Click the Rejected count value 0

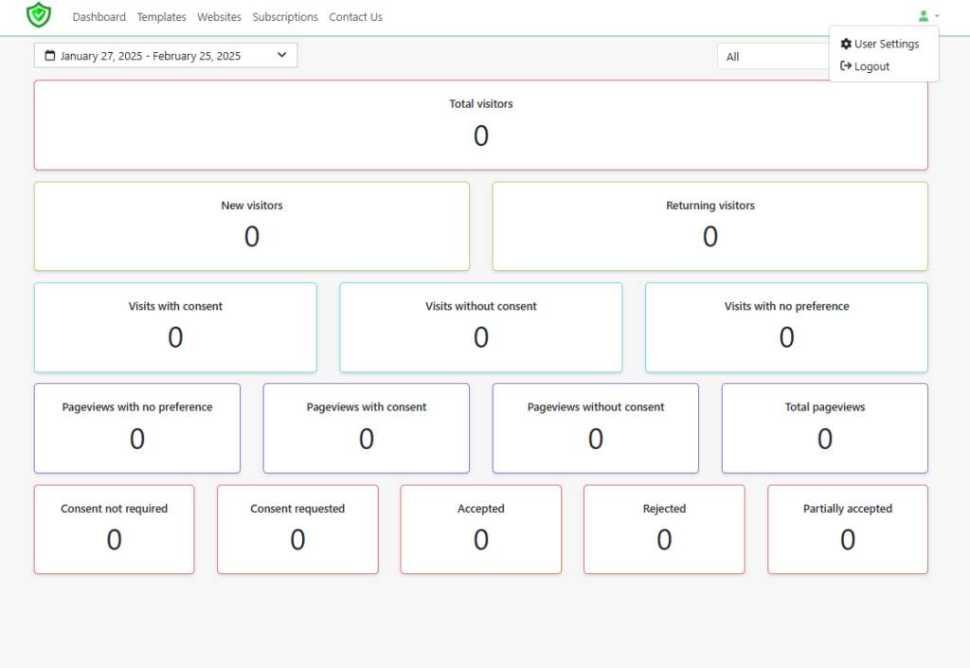point(664,539)
